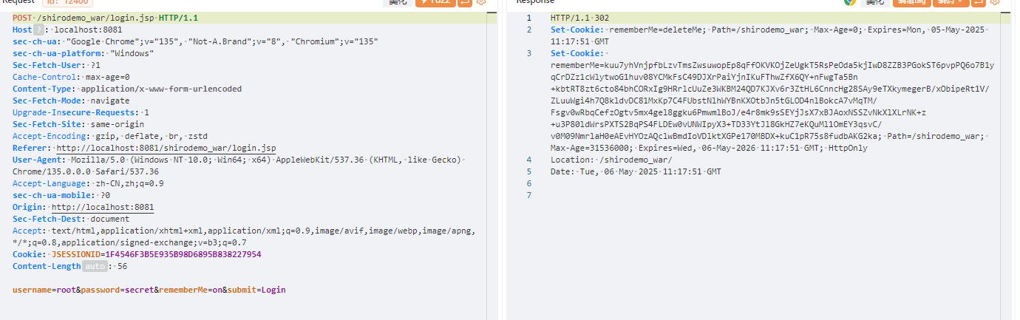Click password=secret in the request body

click(x=115, y=290)
